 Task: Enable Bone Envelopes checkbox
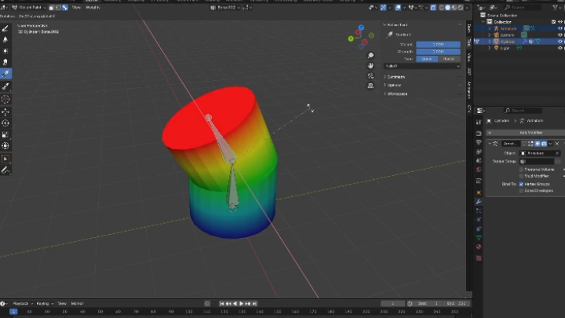tap(521, 191)
